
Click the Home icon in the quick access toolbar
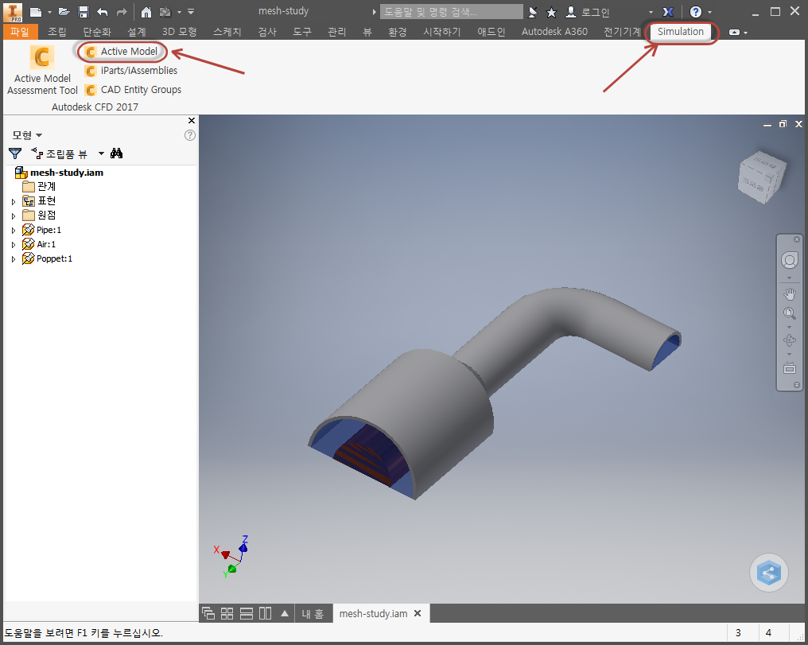pos(146,12)
